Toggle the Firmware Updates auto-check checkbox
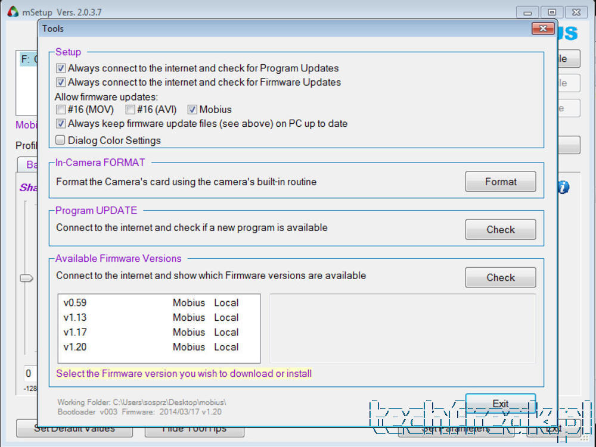The image size is (596, 447). (61, 82)
